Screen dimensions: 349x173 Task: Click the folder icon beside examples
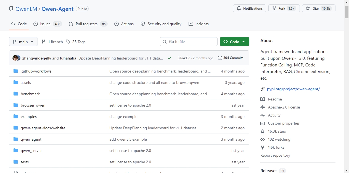click(16, 117)
